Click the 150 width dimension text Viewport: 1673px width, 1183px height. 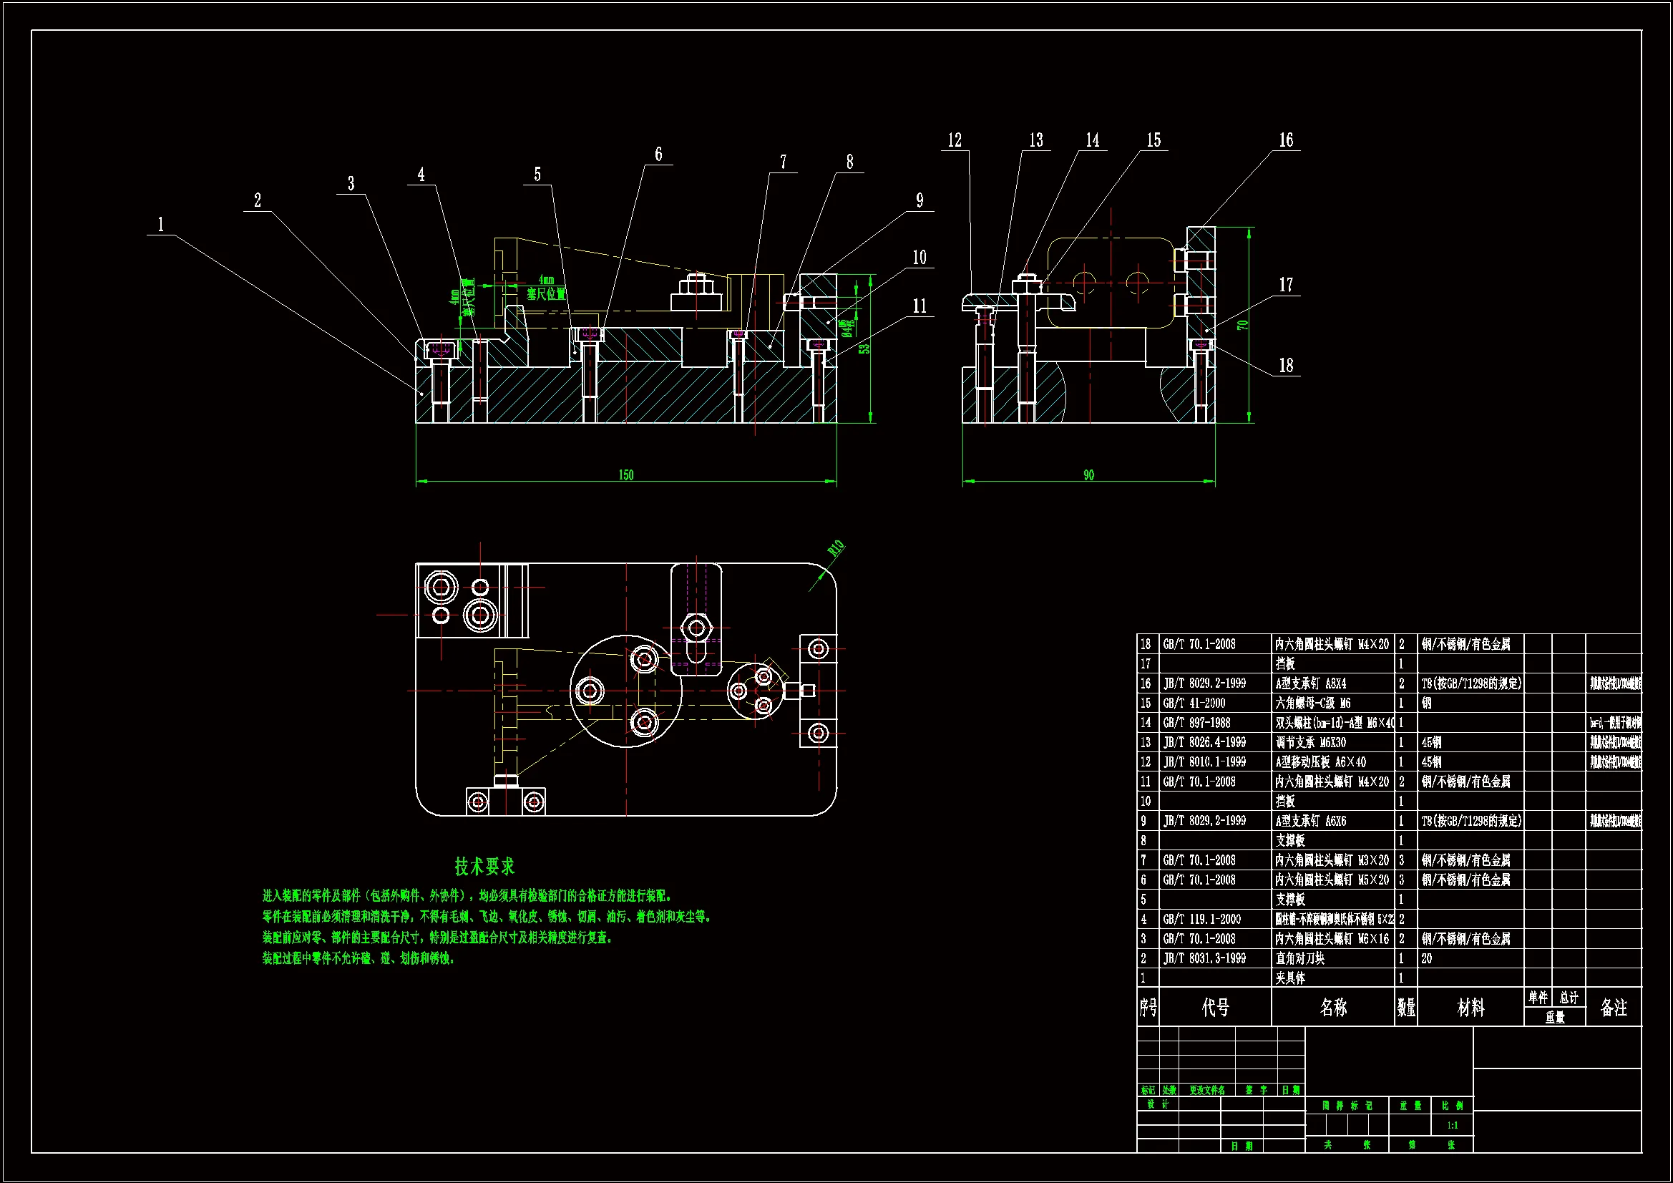tap(626, 475)
